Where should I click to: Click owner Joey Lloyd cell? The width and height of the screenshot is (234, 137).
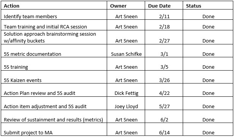coord(126,103)
